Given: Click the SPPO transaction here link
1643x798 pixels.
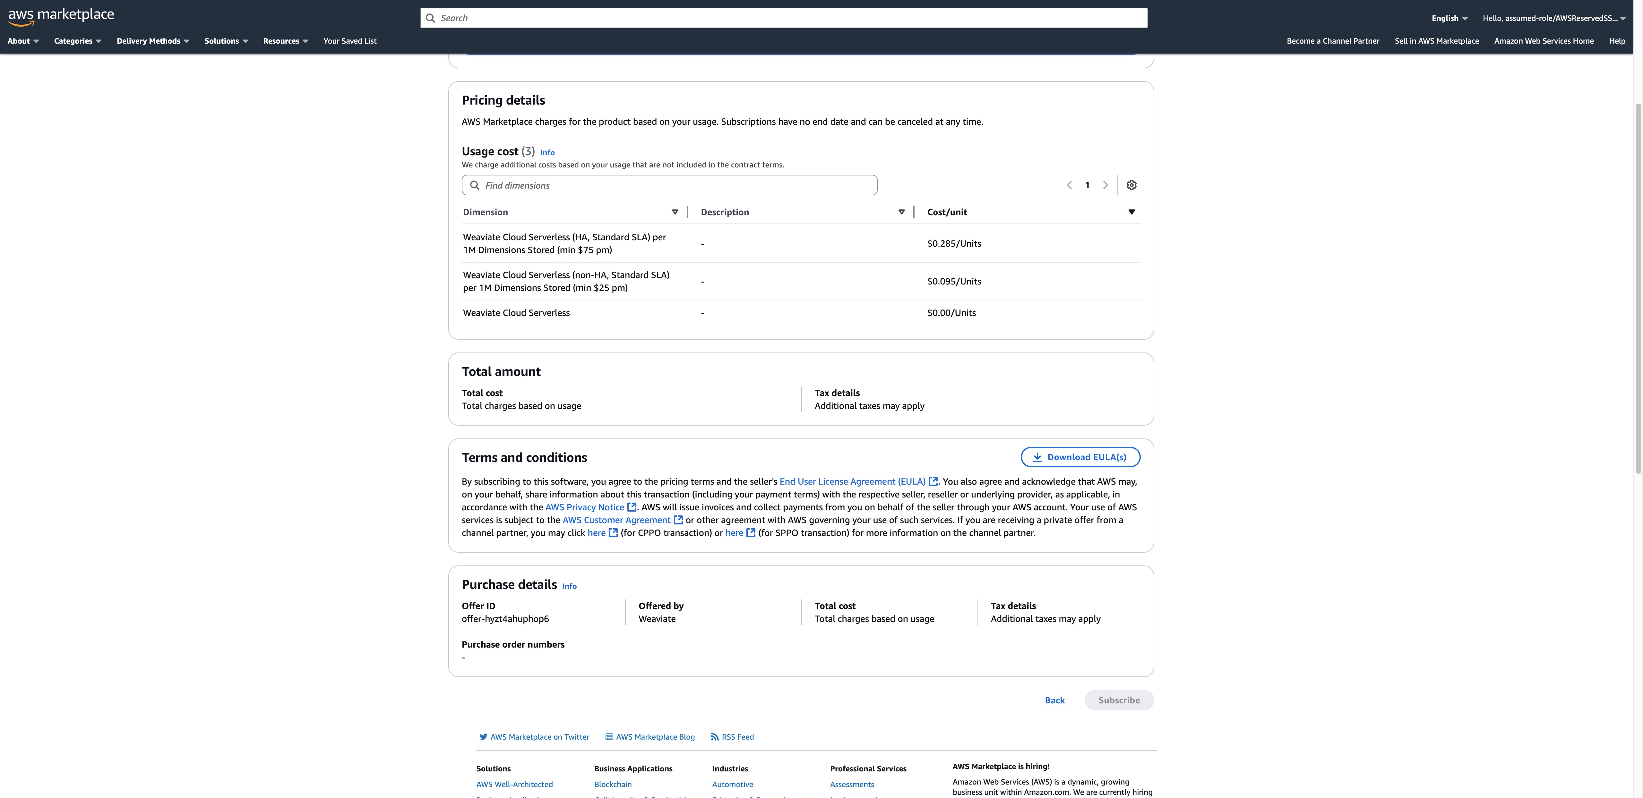Looking at the screenshot, I should coord(734,533).
